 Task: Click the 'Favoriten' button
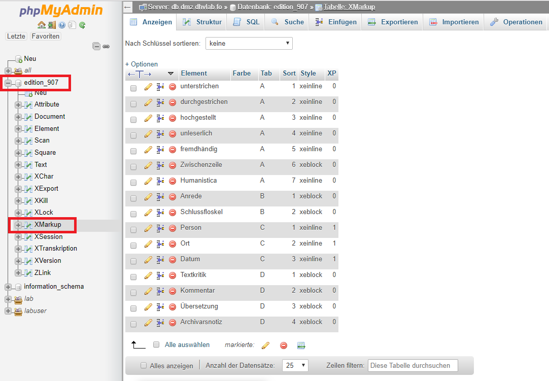pos(45,37)
